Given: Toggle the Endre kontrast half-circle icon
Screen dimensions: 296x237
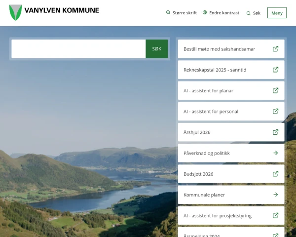Looking at the screenshot, I should click(x=205, y=13).
